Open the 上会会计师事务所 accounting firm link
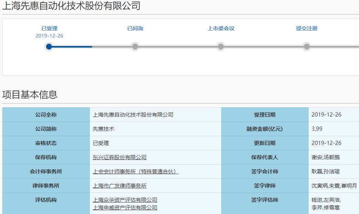359x214 pixels. pyautogui.click(x=136, y=171)
